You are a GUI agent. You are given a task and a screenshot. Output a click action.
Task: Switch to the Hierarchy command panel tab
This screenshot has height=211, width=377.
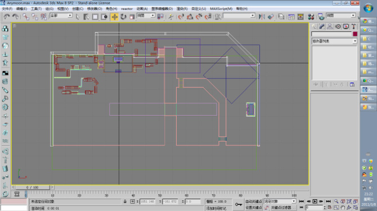(x=330, y=26)
